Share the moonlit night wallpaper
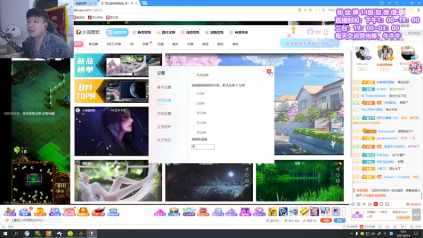This screenshot has height=238, width=423. [247, 169]
